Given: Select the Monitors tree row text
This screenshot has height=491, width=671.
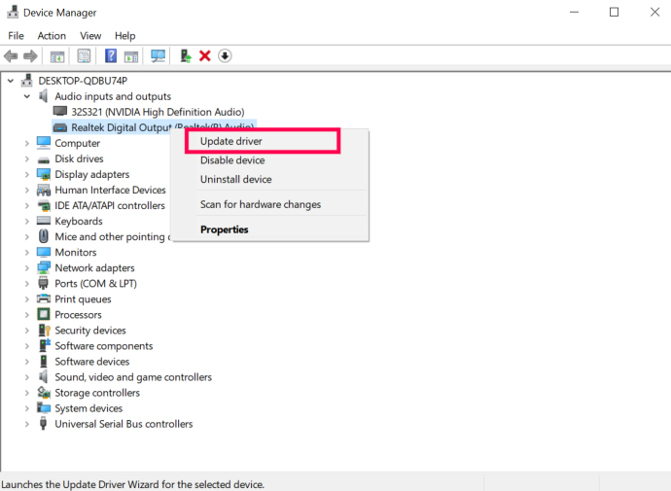Looking at the screenshot, I should coord(76,253).
